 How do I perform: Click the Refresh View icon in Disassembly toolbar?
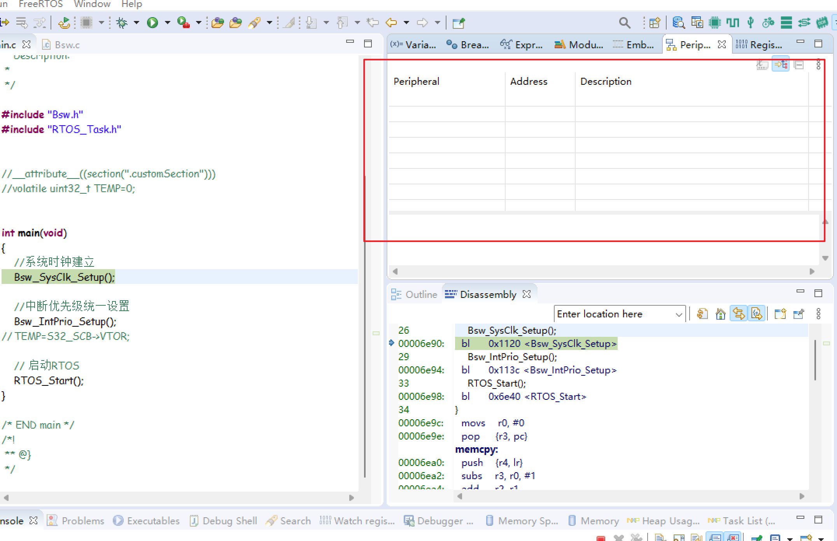tap(702, 314)
